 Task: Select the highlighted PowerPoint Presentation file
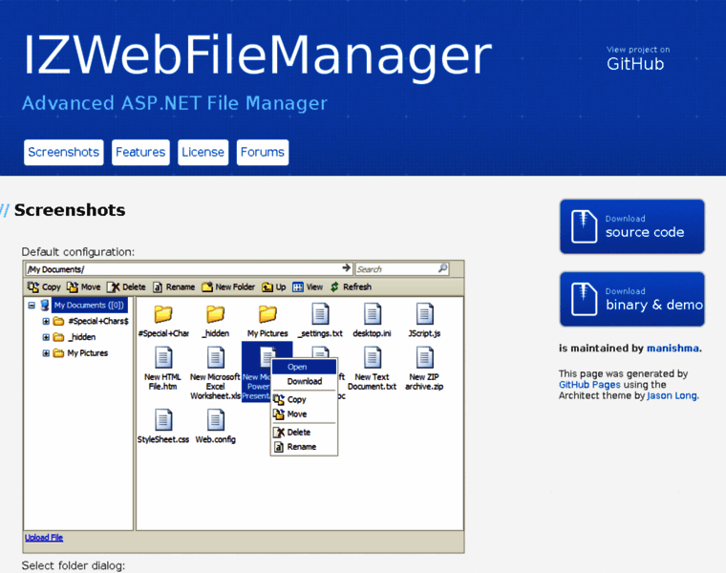[257, 371]
